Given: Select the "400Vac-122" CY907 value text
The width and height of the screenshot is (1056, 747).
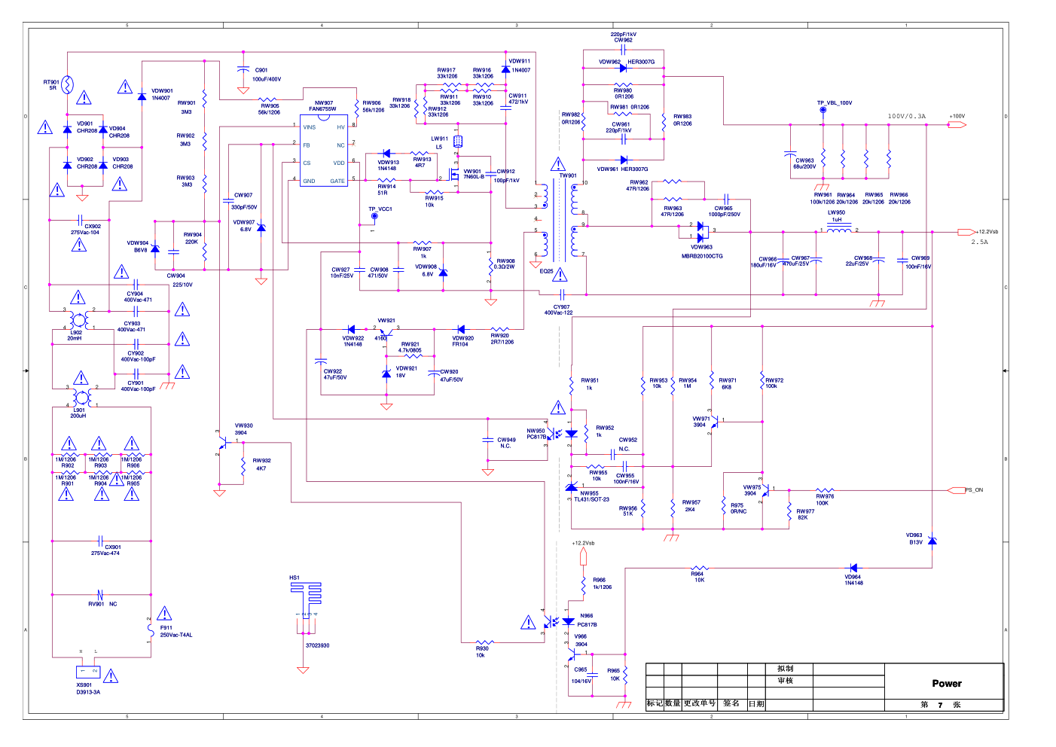Looking at the screenshot, I should click(x=559, y=313).
